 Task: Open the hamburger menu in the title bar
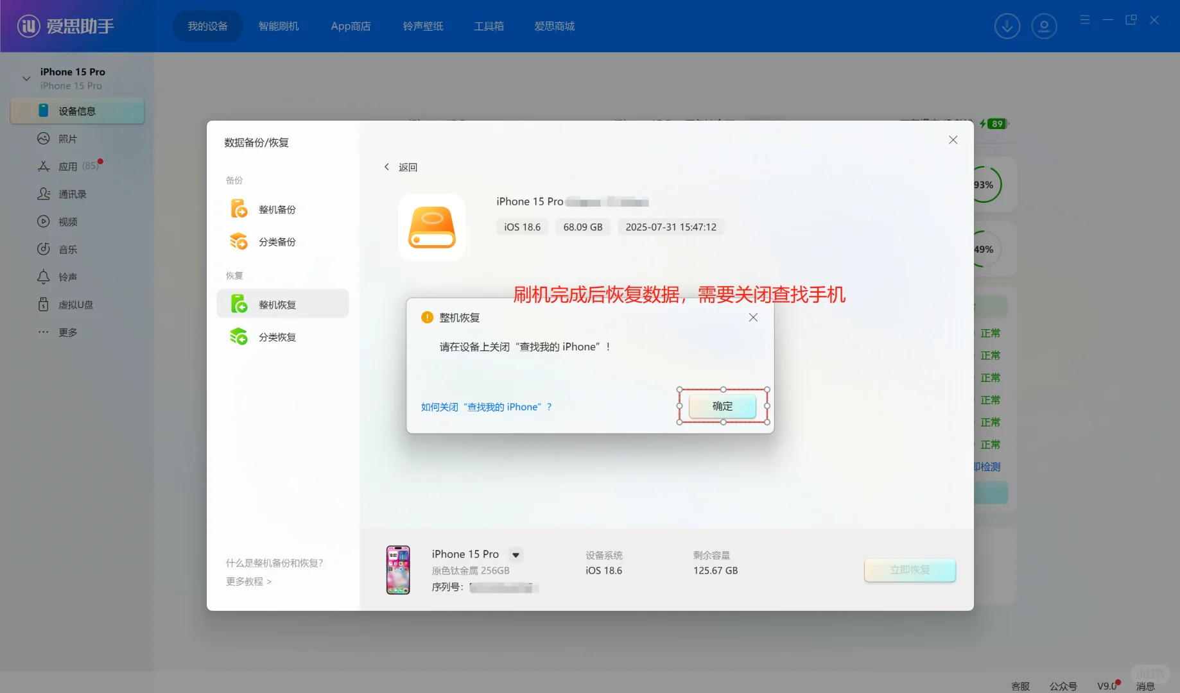click(x=1084, y=20)
